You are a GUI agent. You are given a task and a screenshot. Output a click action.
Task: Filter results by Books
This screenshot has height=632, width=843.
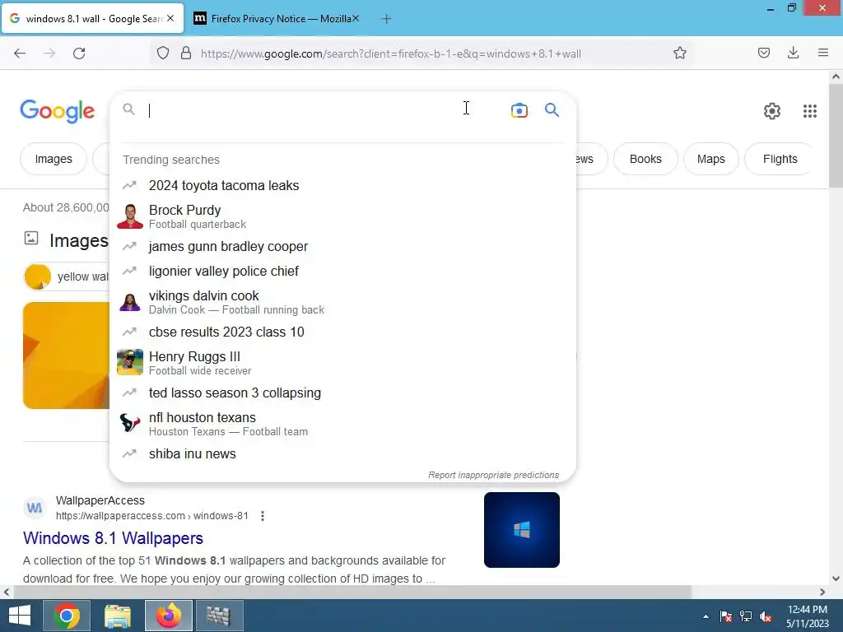point(645,159)
